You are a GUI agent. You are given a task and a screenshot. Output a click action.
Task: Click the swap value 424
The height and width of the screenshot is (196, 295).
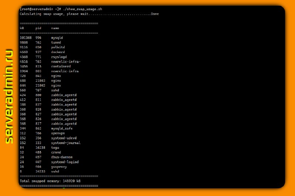coord(23,95)
